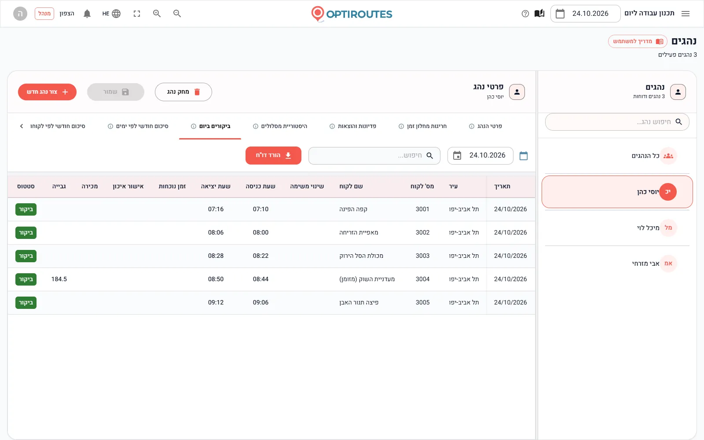Open the map book icon
The height and width of the screenshot is (440, 704).
pos(539,14)
